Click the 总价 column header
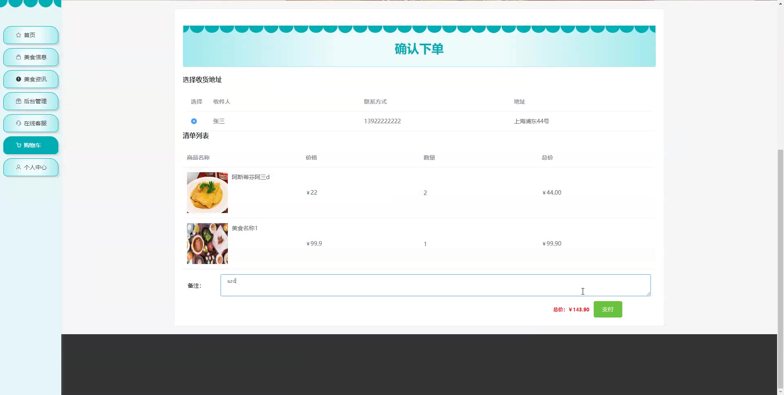Viewport: 784px width, 395px height. pyautogui.click(x=547, y=158)
